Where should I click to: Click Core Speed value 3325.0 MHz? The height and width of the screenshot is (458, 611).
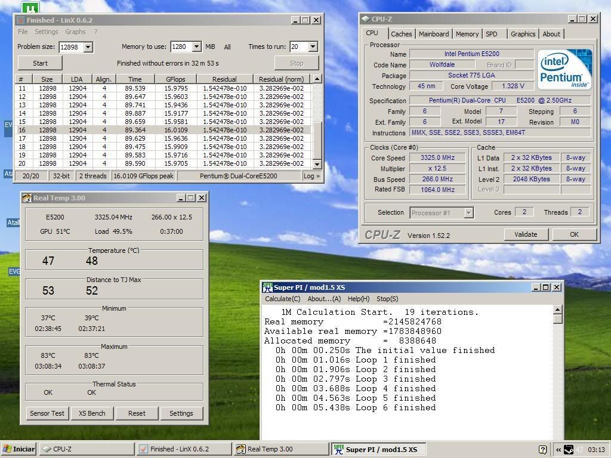click(x=437, y=157)
